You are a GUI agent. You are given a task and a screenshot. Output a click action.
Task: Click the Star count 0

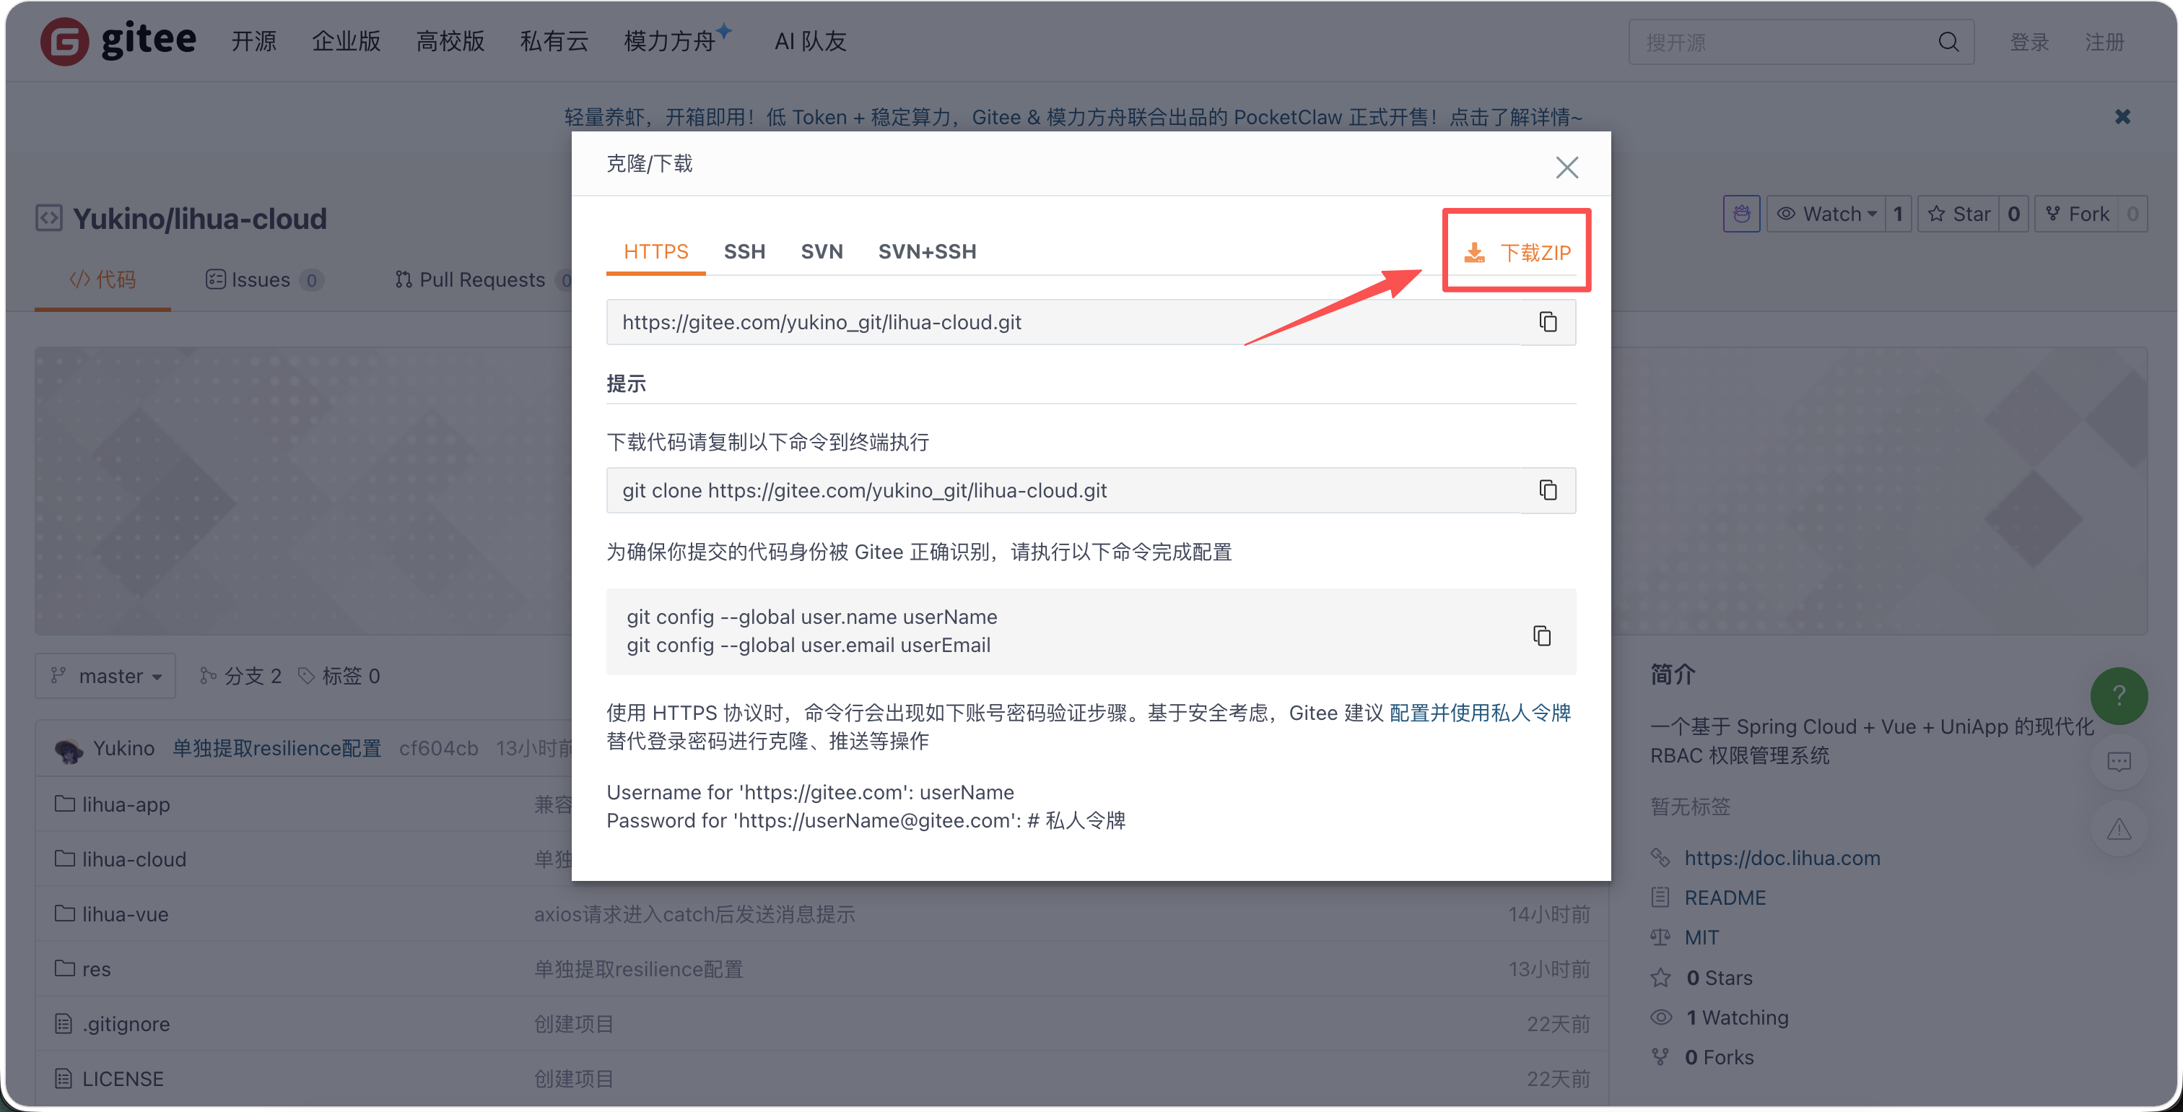pyautogui.click(x=2013, y=214)
